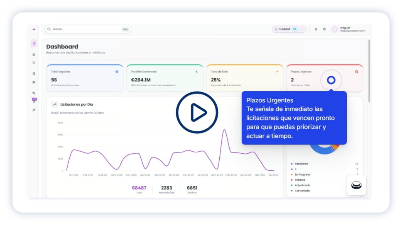Play the dashboard demo video

click(x=197, y=112)
